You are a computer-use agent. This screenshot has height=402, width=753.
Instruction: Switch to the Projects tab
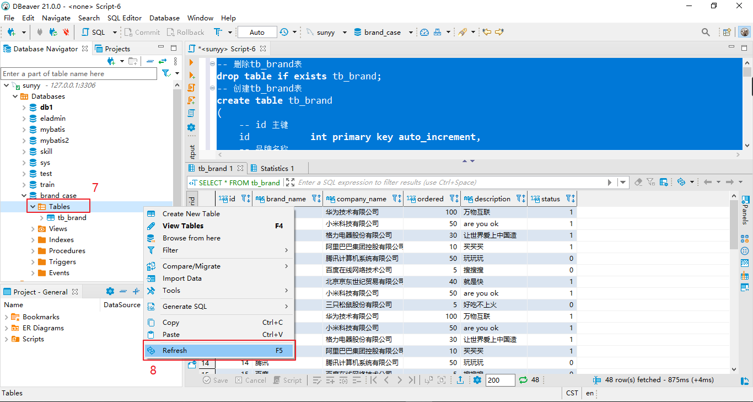(x=112, y=49)
